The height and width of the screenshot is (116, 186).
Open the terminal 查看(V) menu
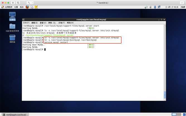pos(43,23)
